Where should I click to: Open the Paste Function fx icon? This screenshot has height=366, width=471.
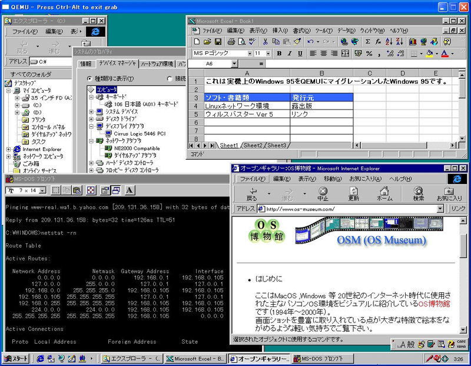pos(378,42)
